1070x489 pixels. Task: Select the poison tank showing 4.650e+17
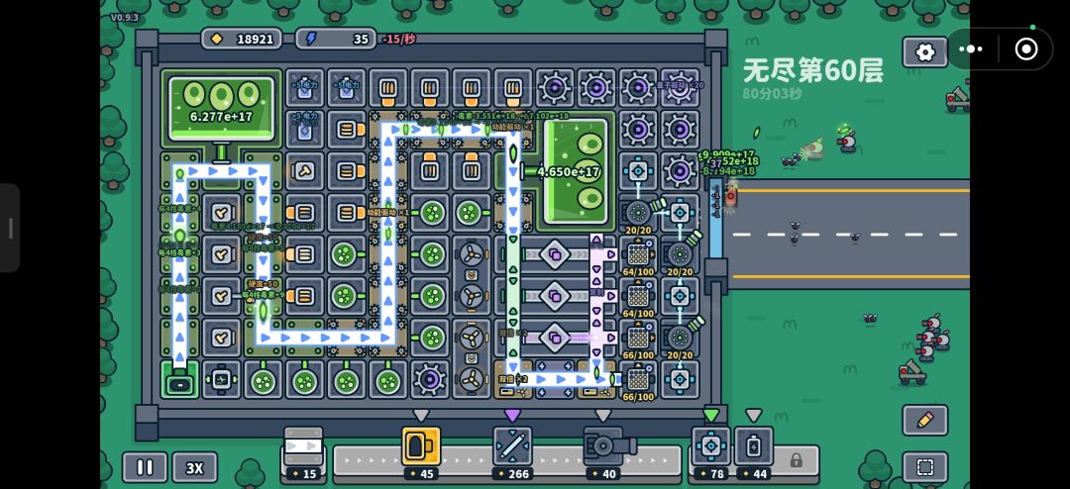[x=576, y=172]
